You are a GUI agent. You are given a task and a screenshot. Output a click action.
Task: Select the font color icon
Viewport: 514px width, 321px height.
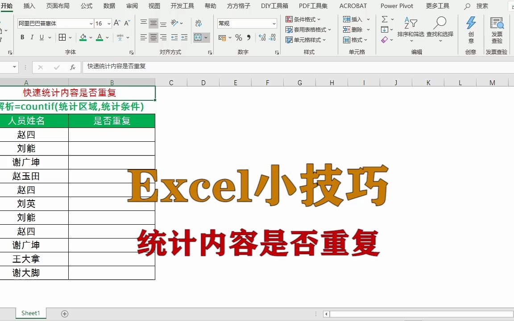(99, 37)
